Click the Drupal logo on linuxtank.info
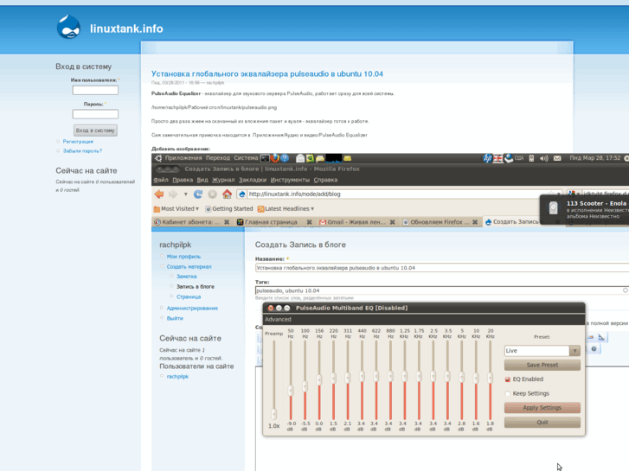 pyautogui.click(x=68, y=27)
